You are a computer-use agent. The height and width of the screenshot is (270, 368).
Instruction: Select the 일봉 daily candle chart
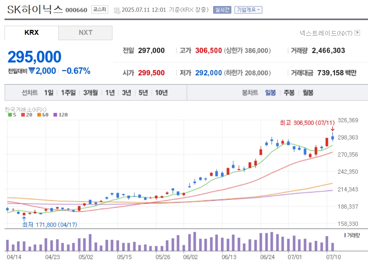(270, 92)
